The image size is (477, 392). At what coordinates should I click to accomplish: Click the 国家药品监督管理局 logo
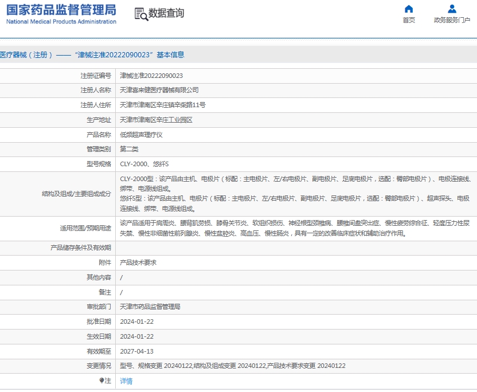click(61, 10)
